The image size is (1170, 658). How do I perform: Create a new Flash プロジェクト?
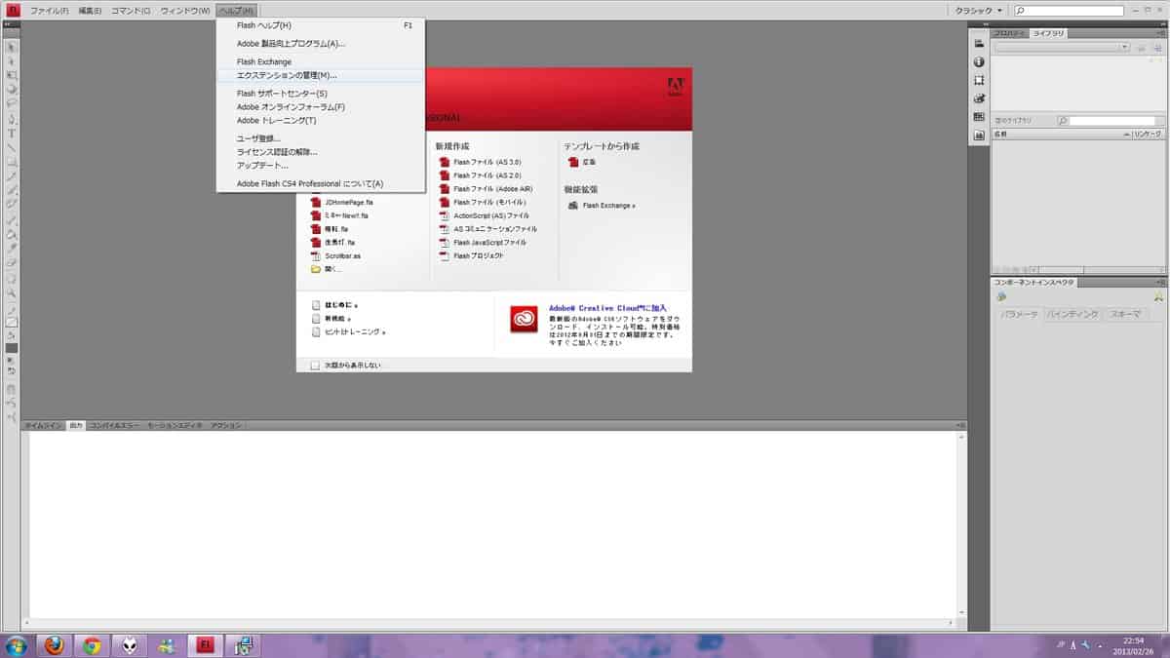pyautogui.click(x=471, y=255)
